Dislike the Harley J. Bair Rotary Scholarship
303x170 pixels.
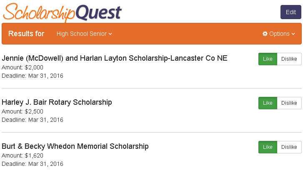pyautogui.click(x=289, y=103)
